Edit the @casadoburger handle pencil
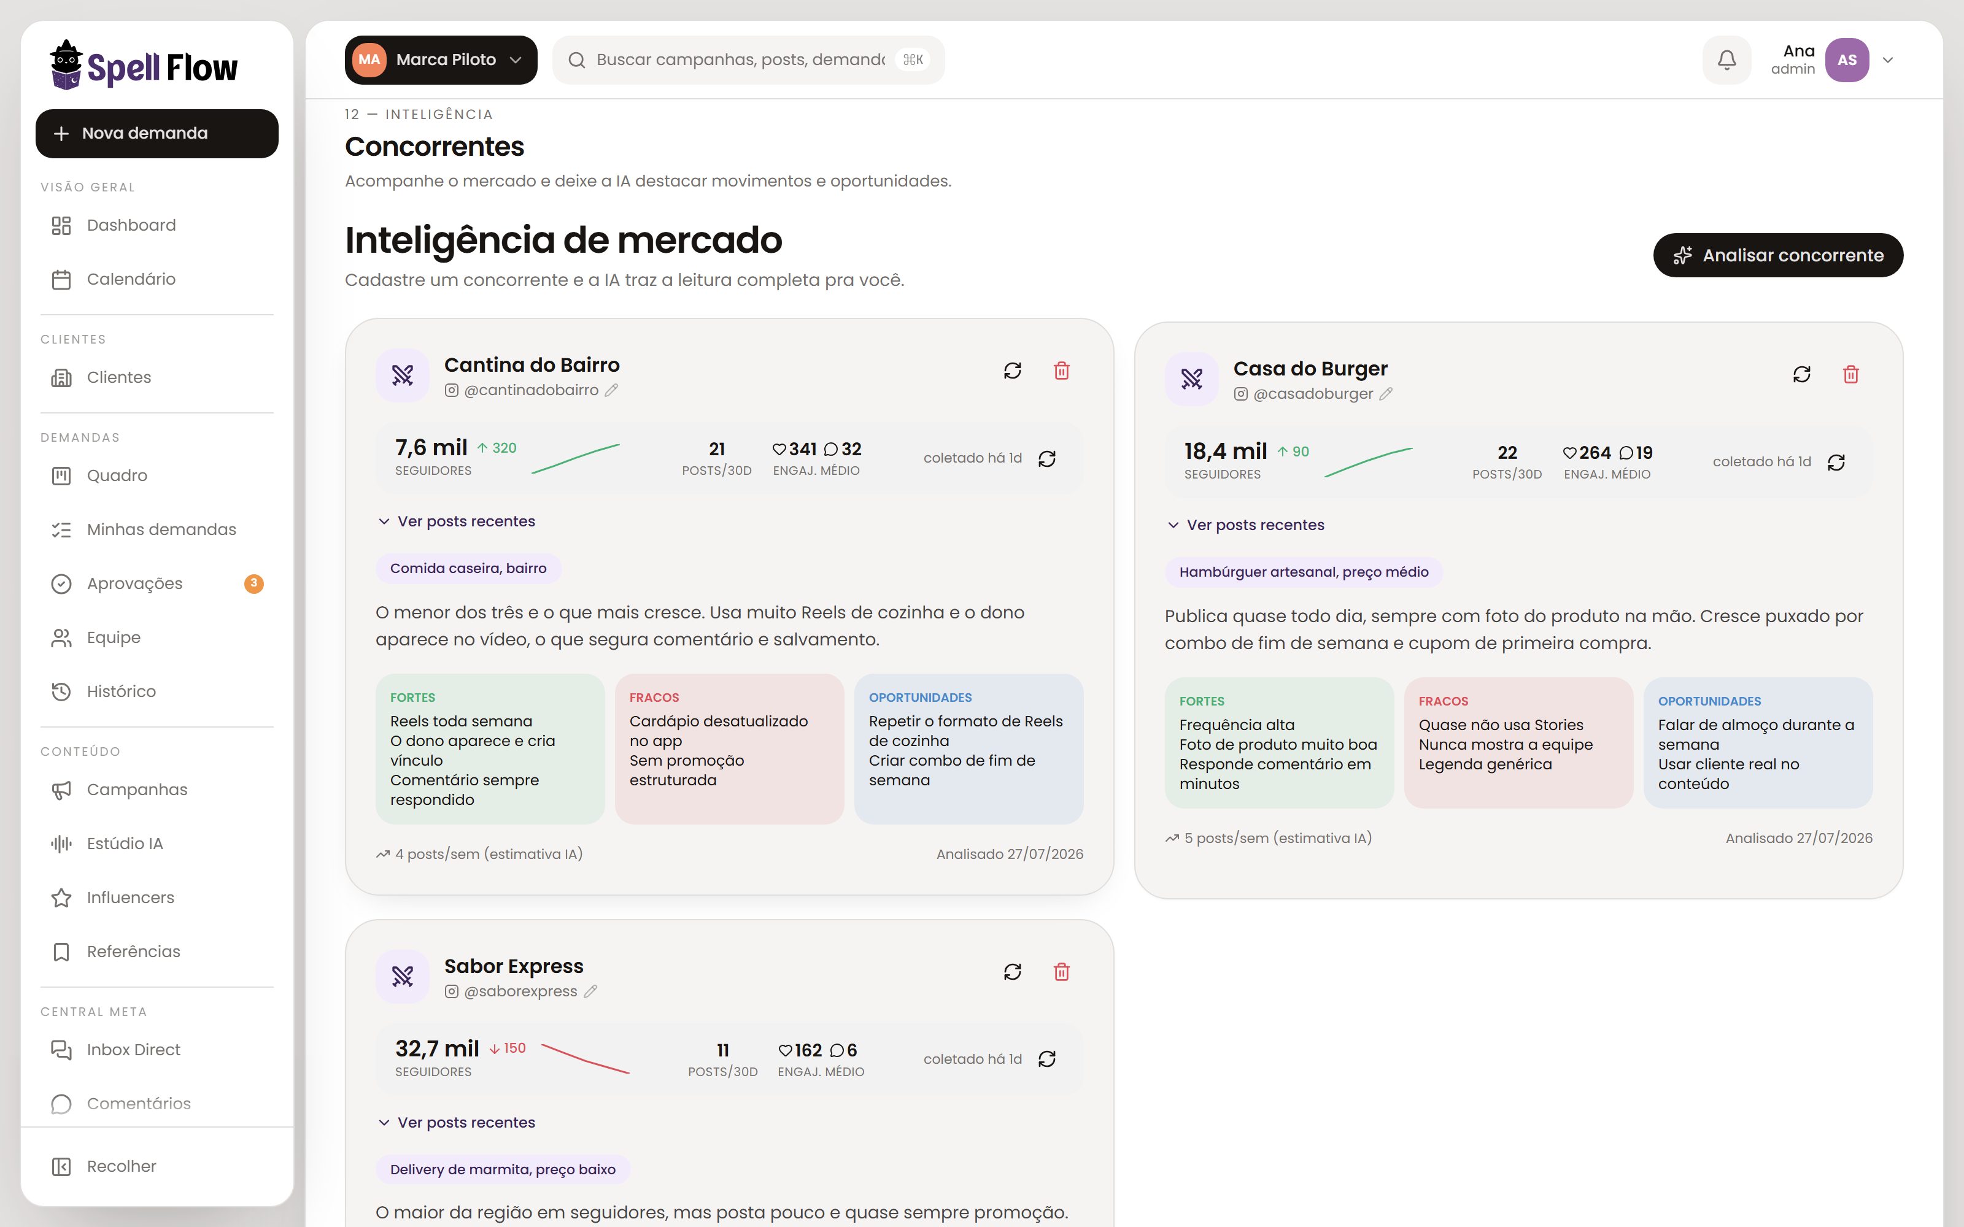This screenshot has height=1227, width=1964. point(1386,394)
